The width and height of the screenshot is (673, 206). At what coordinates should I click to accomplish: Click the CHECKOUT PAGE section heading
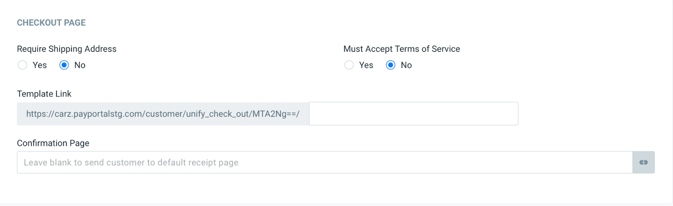(51, 23)
